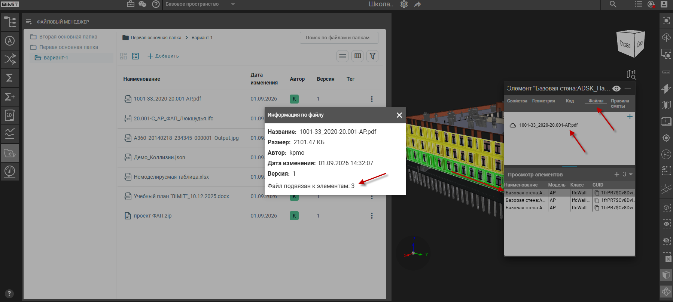
Task: Select the Sigma summation tool in sidebar
Action: 10,78
